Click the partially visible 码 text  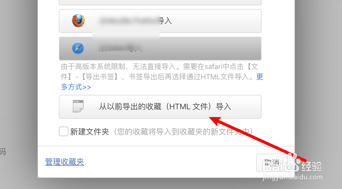tap(3, 151)
